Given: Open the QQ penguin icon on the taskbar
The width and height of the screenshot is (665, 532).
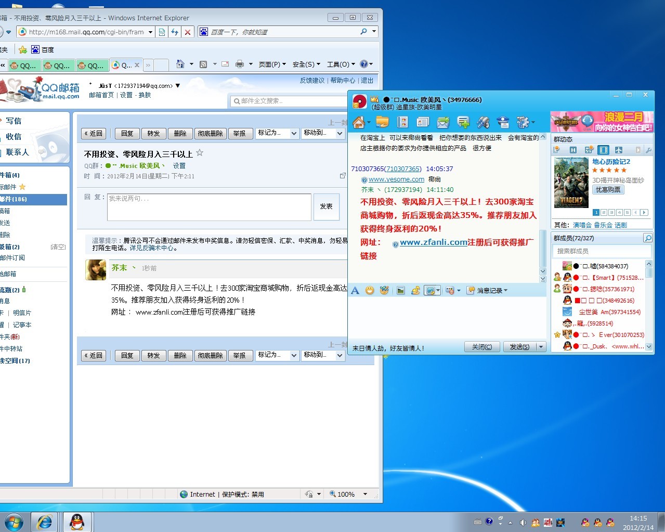Looking at the screenshot, I should (77, 522).
